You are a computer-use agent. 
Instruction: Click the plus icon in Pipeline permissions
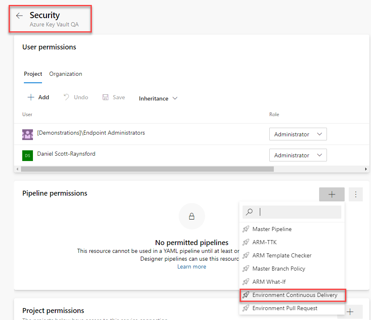(332, 194)
